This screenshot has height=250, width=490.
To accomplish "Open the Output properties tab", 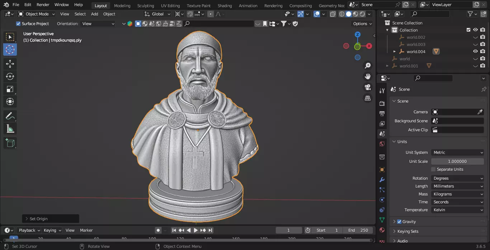I will 382,113.
